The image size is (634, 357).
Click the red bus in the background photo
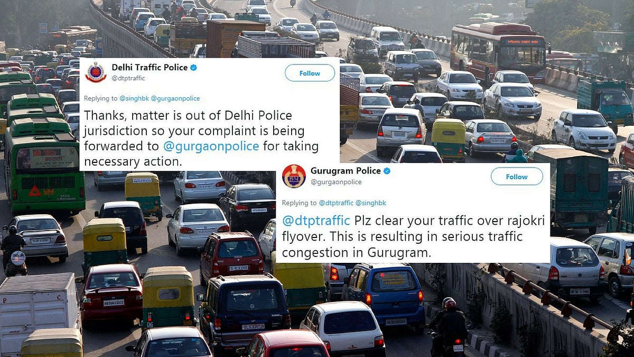(x=498, y=52)
